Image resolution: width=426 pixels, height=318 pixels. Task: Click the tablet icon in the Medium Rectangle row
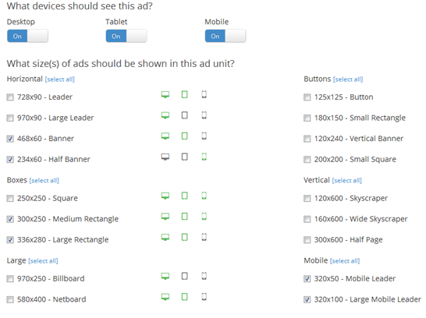click(184, 217)
